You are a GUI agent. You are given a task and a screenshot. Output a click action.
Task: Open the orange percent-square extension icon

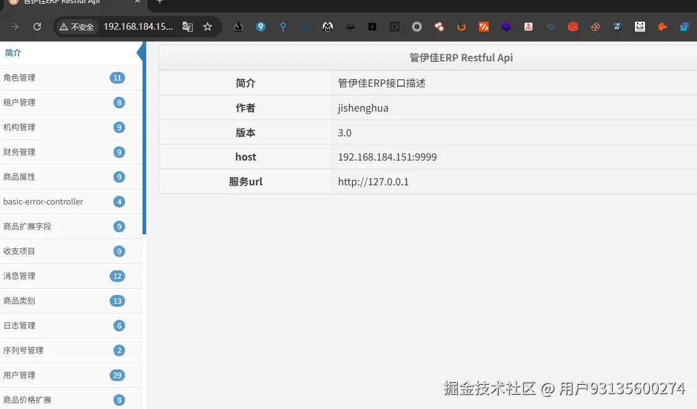pos(484,27)
